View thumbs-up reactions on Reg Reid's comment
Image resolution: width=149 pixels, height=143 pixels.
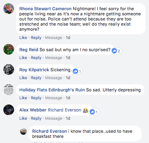point(116,51)
